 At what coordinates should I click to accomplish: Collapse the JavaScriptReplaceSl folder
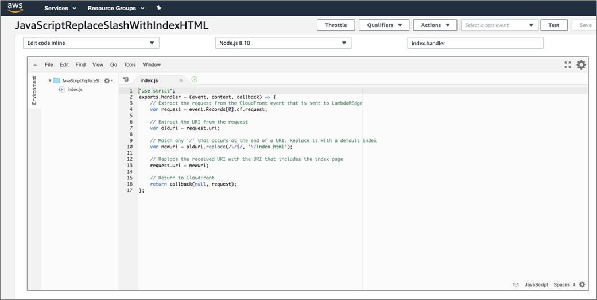49,81
